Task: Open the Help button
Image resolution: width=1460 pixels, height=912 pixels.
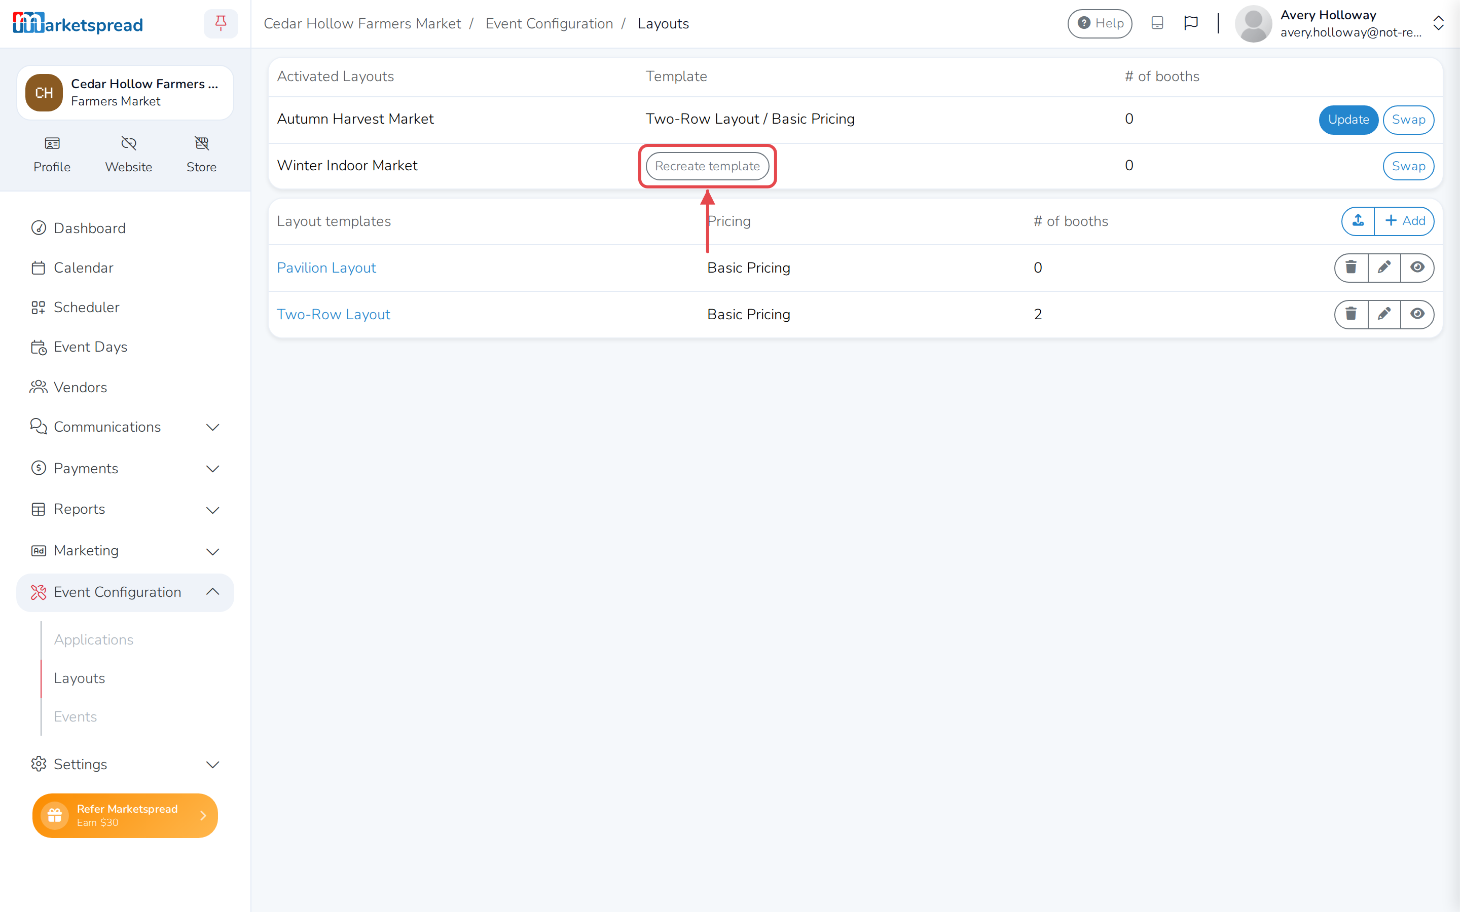Action: (1099, 23)
